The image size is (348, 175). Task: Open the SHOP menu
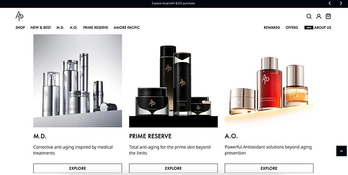[x=20, y=28]
